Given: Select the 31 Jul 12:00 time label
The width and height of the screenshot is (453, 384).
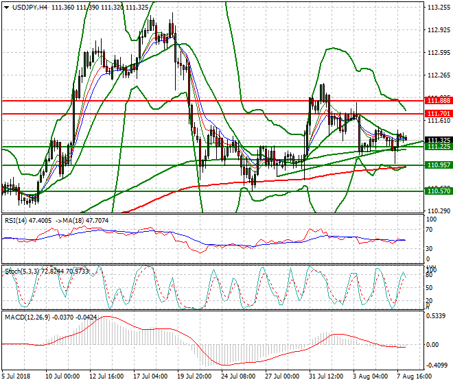Looking at the screenshot, I should [x=326, y=376].
